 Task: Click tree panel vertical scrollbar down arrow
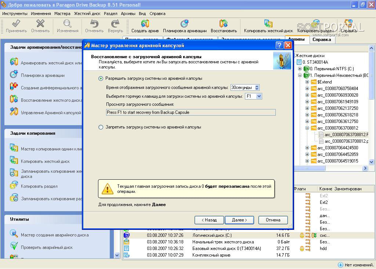(372, 162)
